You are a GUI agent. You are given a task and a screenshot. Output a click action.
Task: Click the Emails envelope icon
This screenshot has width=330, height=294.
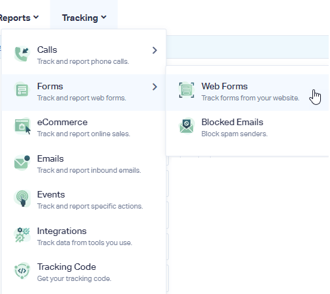click(22, 162)
